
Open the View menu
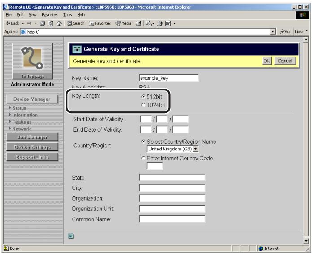click(x=32, y=15)
